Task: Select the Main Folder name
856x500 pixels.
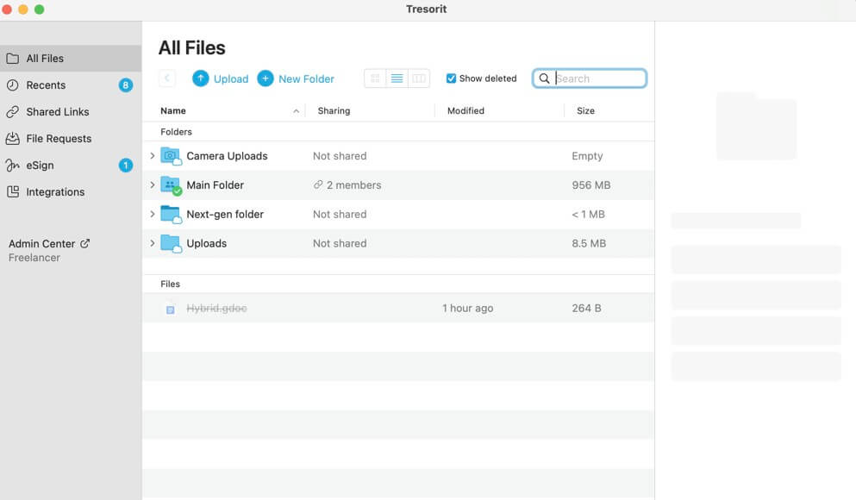Action: [x=216, y=185]
